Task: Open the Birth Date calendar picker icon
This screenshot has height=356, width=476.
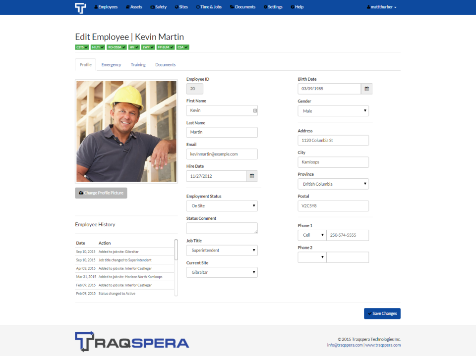Action: 366,89
